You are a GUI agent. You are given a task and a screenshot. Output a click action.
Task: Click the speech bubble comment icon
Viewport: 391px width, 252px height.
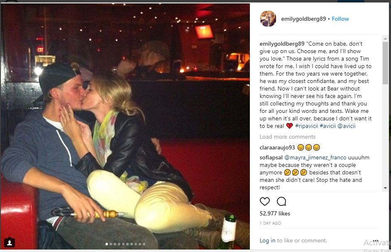tap(281, 201)
